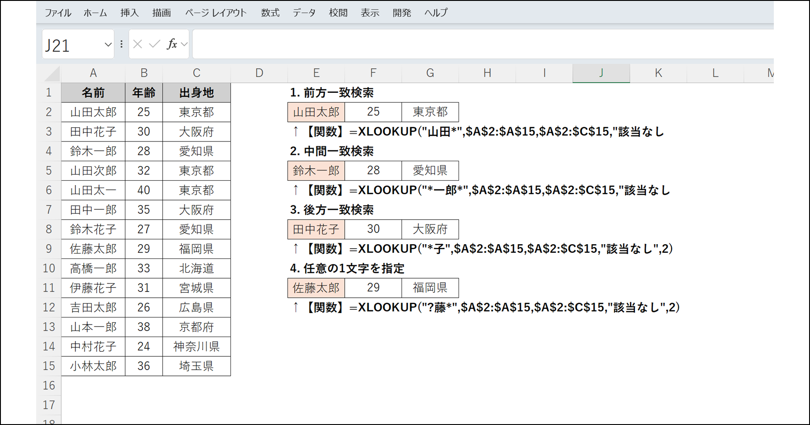Expand the formula bar with its chevron

pyautogui.click(x=184, y=44)
